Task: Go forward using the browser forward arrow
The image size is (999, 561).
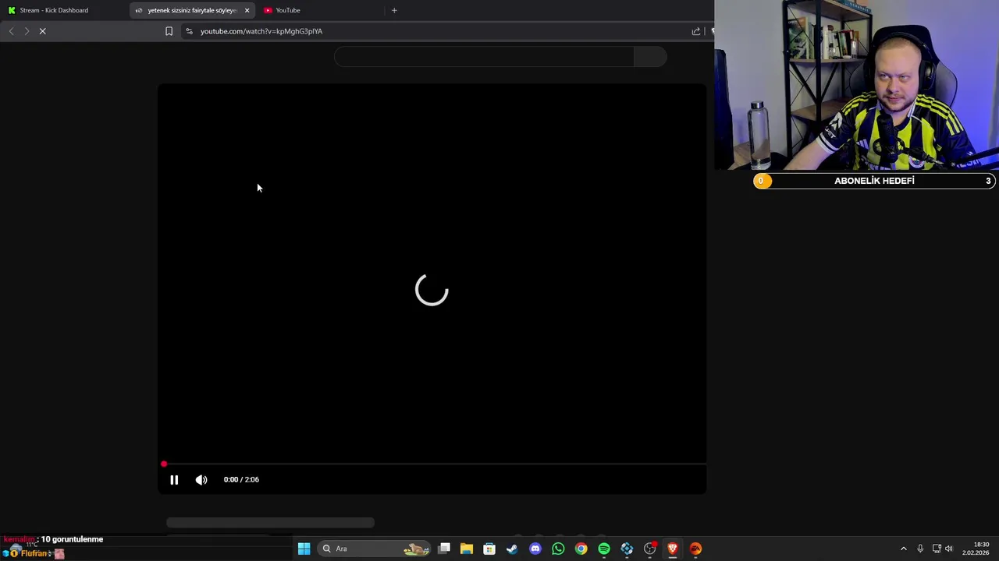Action: tap(27, 31)
